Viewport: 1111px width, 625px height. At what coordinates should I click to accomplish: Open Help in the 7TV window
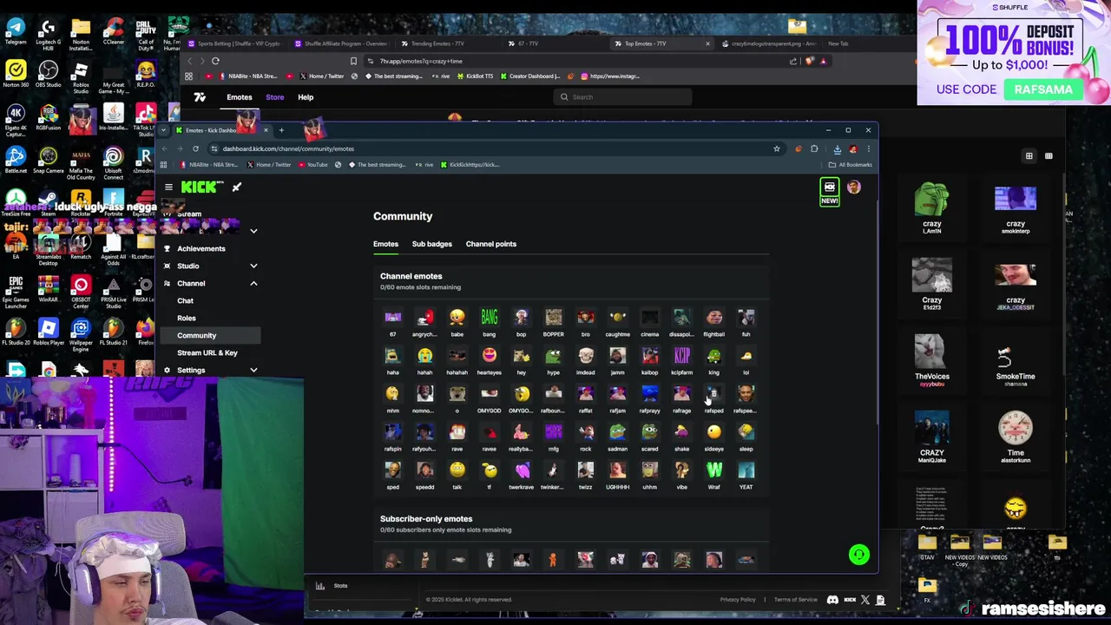point(306,97)
